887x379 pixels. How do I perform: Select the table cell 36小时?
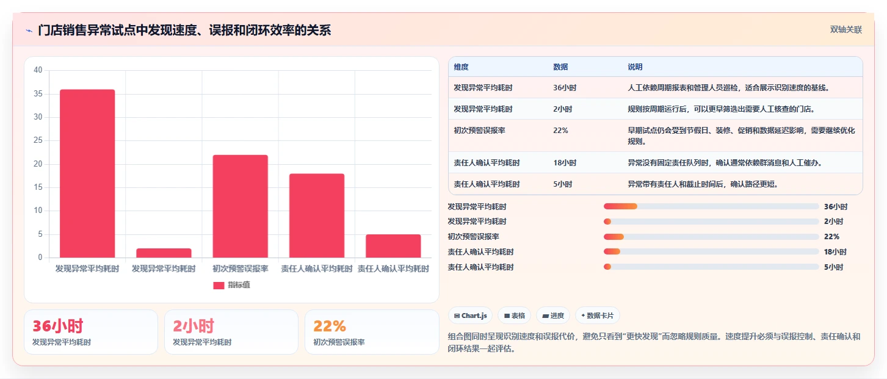point(564,88)
